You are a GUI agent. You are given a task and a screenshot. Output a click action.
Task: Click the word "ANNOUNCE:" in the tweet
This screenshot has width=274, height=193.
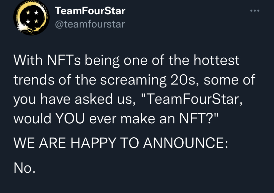click(x=185, y=143)
